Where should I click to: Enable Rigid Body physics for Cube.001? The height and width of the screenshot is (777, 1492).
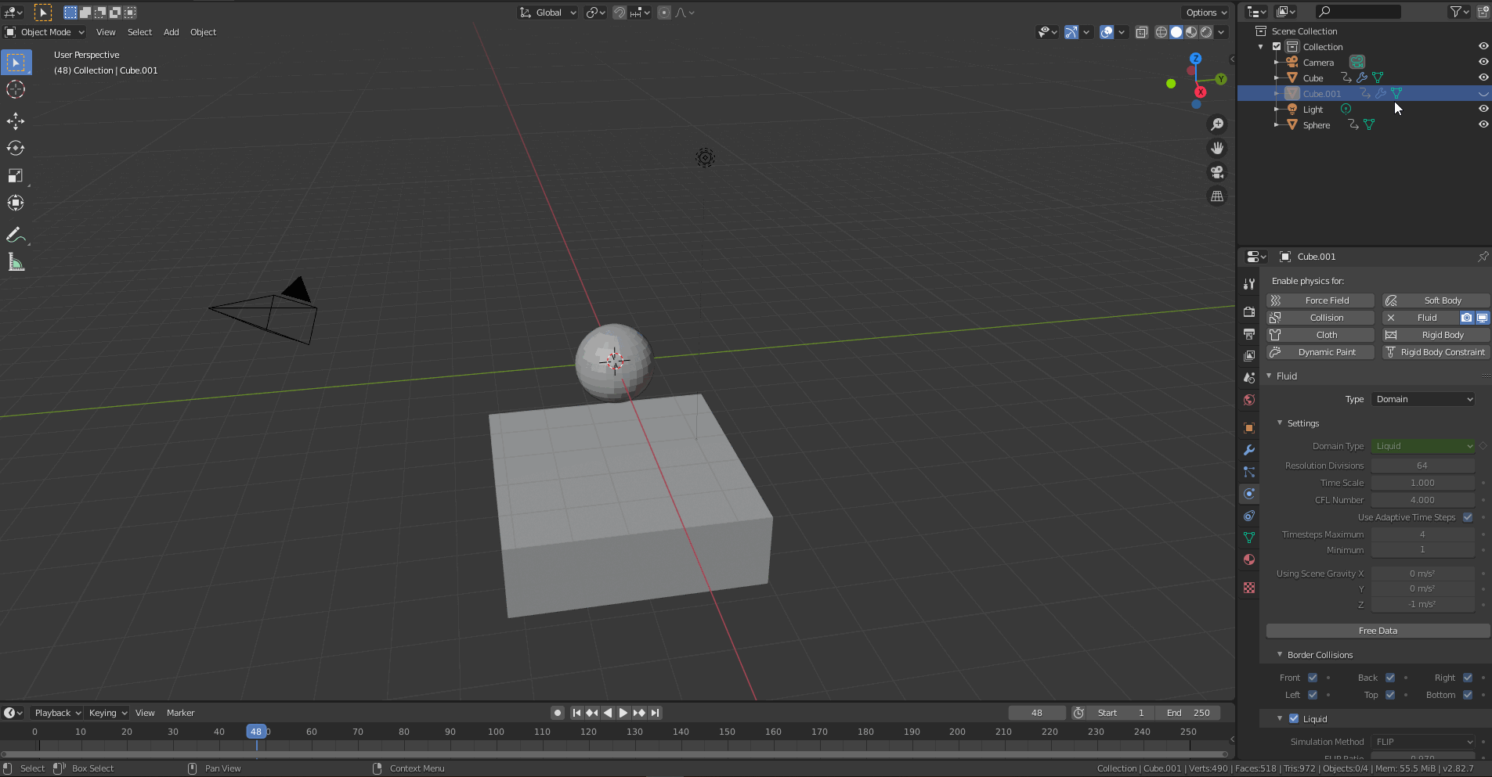(x=1436, y=334)
